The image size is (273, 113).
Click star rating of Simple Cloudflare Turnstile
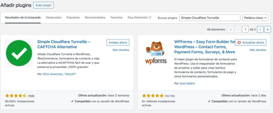16,96
